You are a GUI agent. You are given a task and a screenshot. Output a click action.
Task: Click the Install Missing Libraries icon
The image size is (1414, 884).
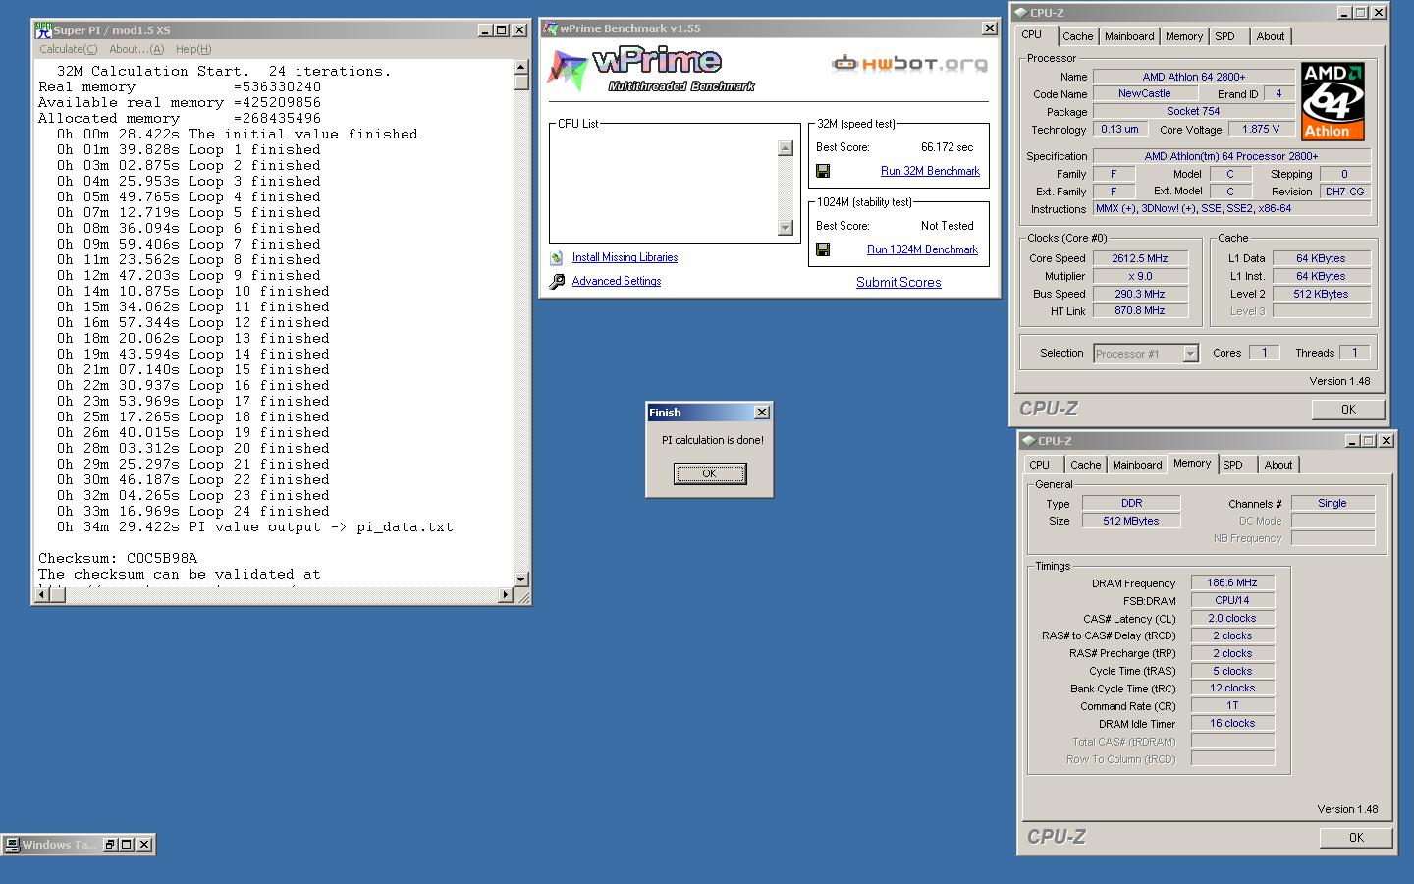click(x=557, y=258)
